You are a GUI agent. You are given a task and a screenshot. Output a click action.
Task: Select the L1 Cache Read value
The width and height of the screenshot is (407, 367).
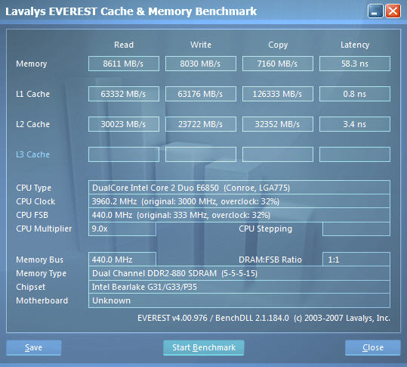124,94
